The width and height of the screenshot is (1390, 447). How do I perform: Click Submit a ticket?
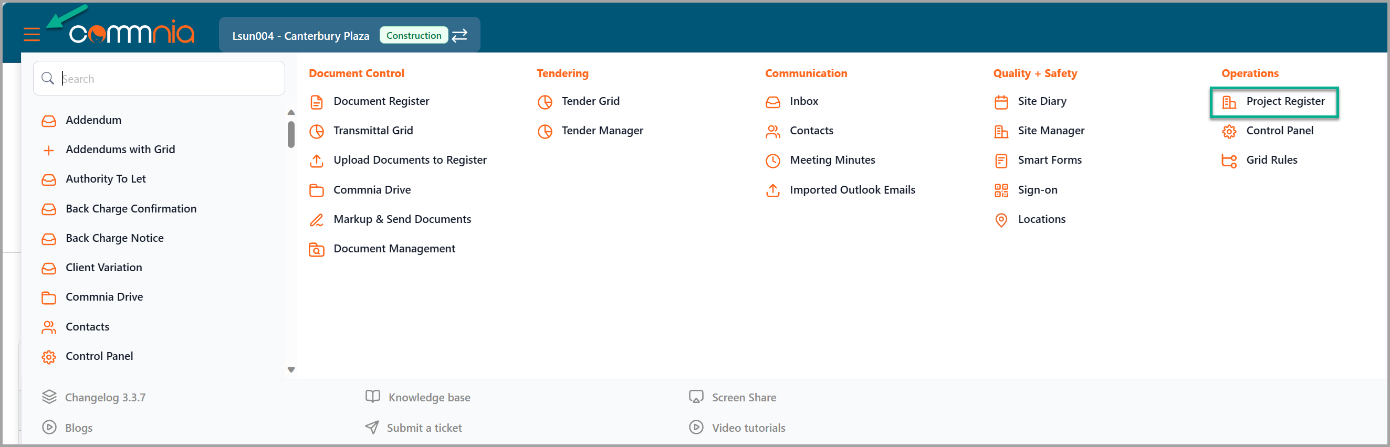[x=424, y=428]
